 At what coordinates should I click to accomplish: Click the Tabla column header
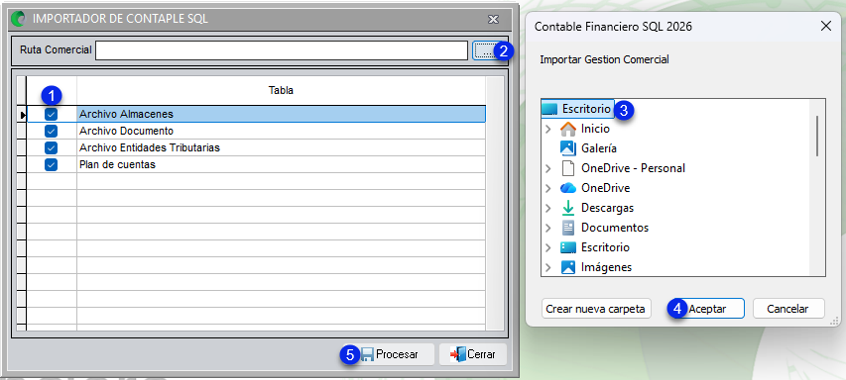pos(281,90)
